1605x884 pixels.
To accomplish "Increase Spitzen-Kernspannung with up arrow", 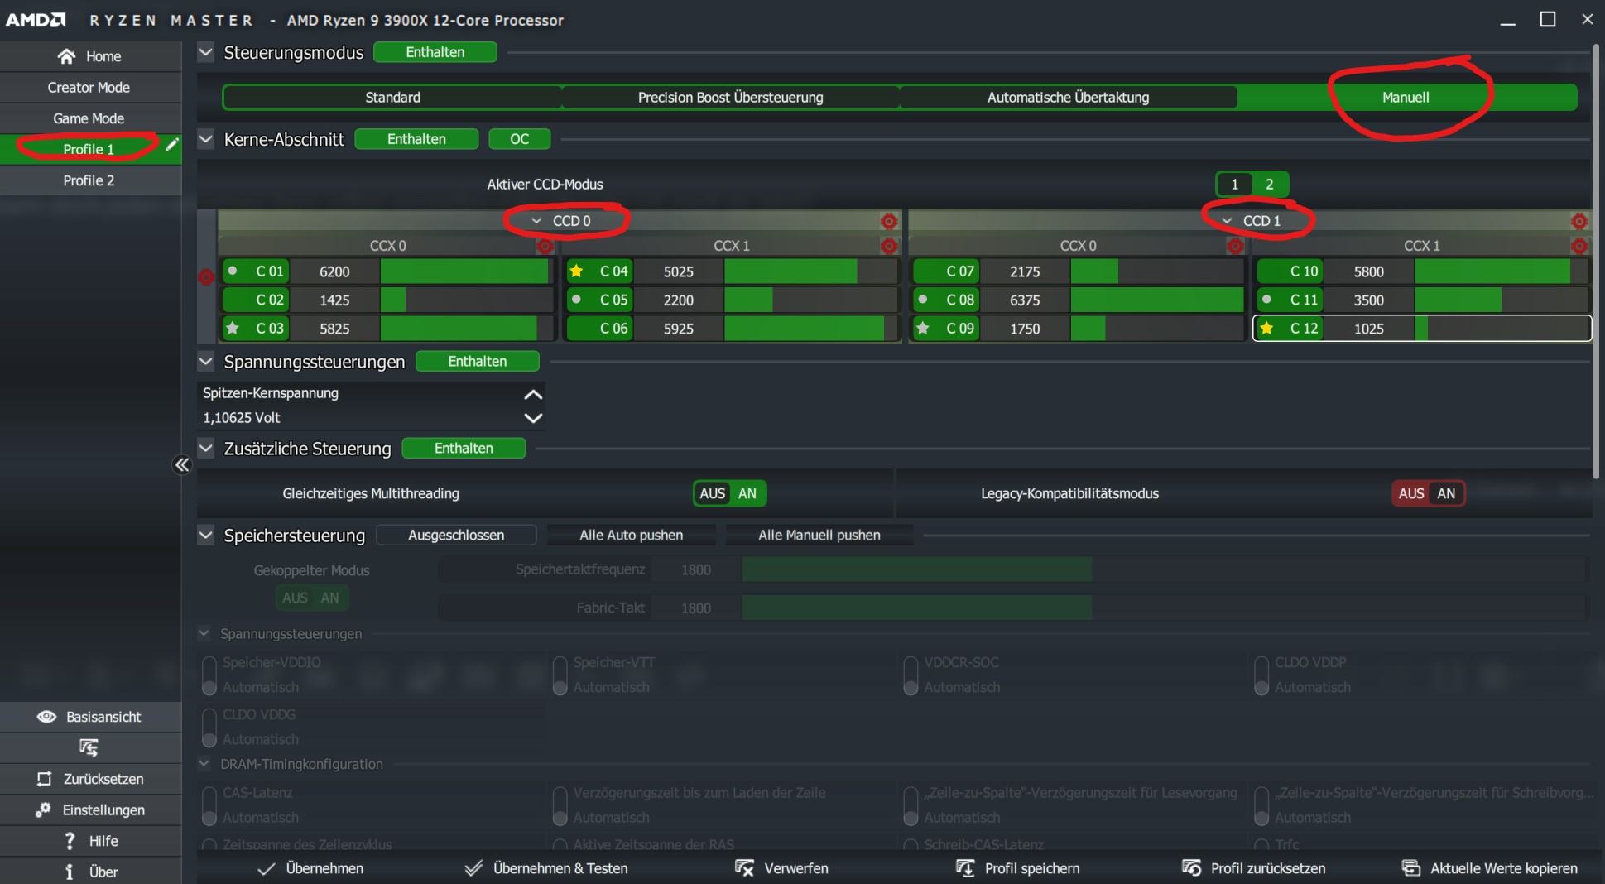I will tap(533, 394).
